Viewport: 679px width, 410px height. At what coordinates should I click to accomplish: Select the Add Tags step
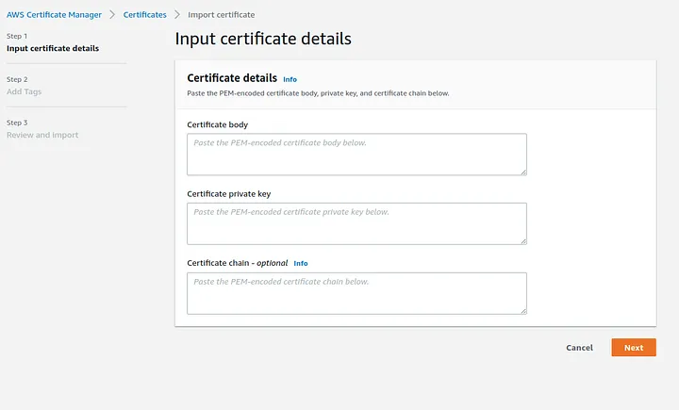click(x=25, y=91)
